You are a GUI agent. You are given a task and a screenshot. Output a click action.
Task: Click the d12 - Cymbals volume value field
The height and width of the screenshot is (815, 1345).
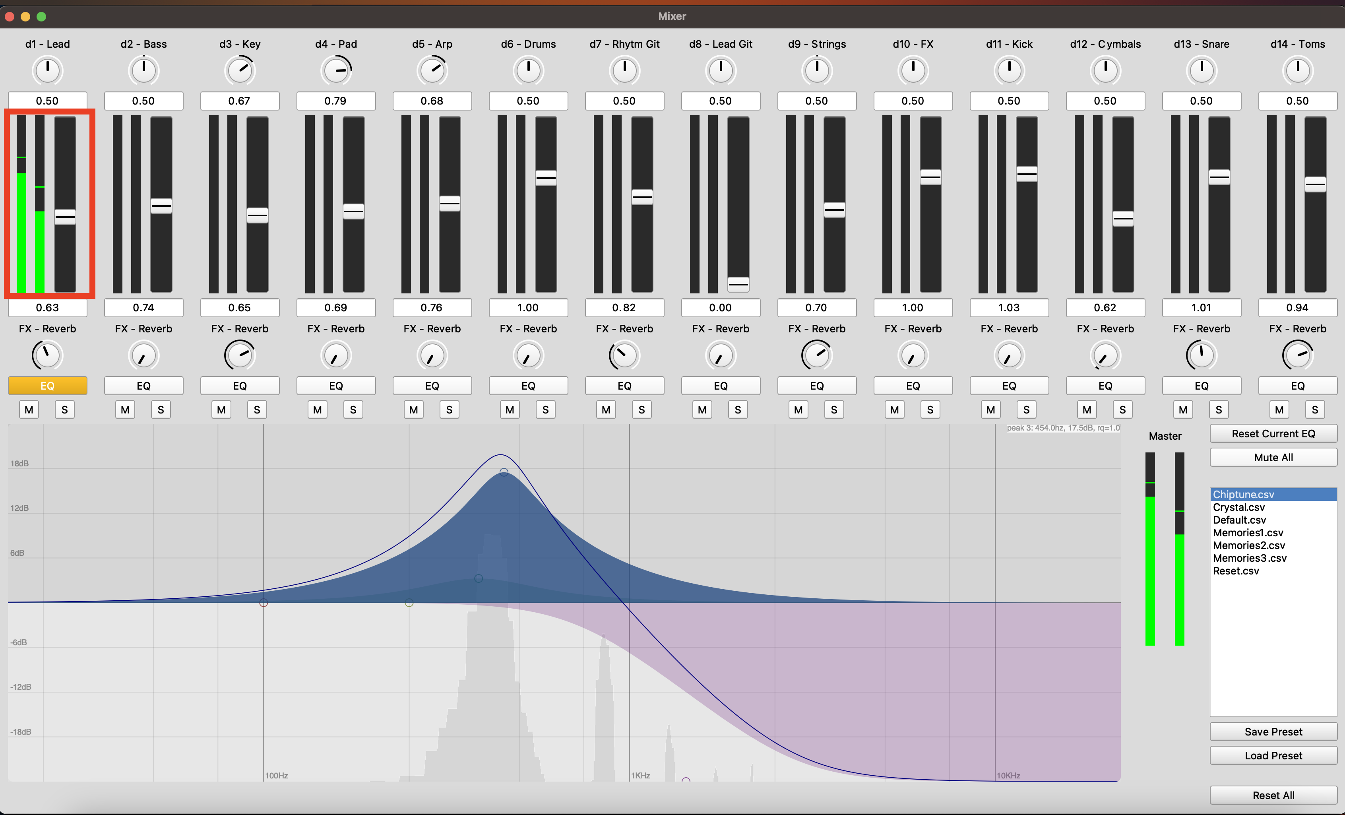(1105, 307)
